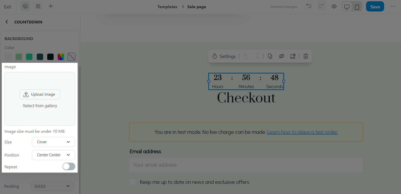Duplicate the countdown element

tap(270, 56)
